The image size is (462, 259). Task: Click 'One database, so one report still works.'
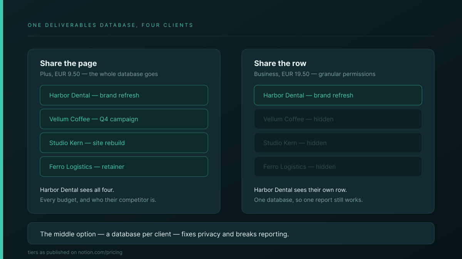pyautogui.click(x=308, y=200)
